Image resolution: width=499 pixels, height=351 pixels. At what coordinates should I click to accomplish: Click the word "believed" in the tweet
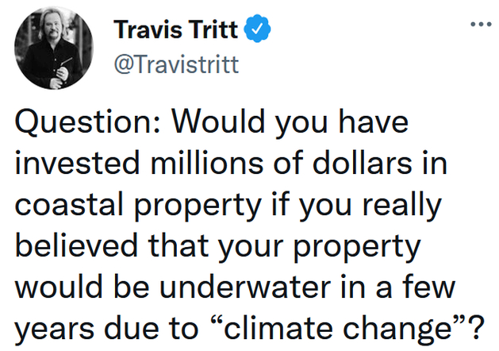click(x=76, y=246)
